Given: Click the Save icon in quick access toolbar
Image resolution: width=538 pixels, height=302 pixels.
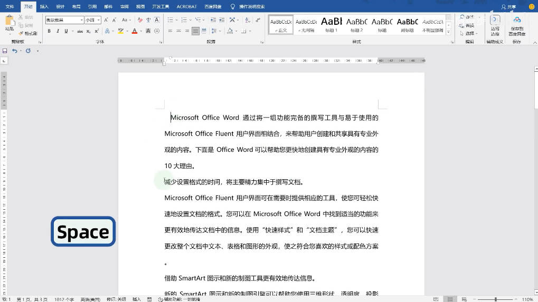Looking at the screenshot, I should pyautogui.click(x=5, y=51).
